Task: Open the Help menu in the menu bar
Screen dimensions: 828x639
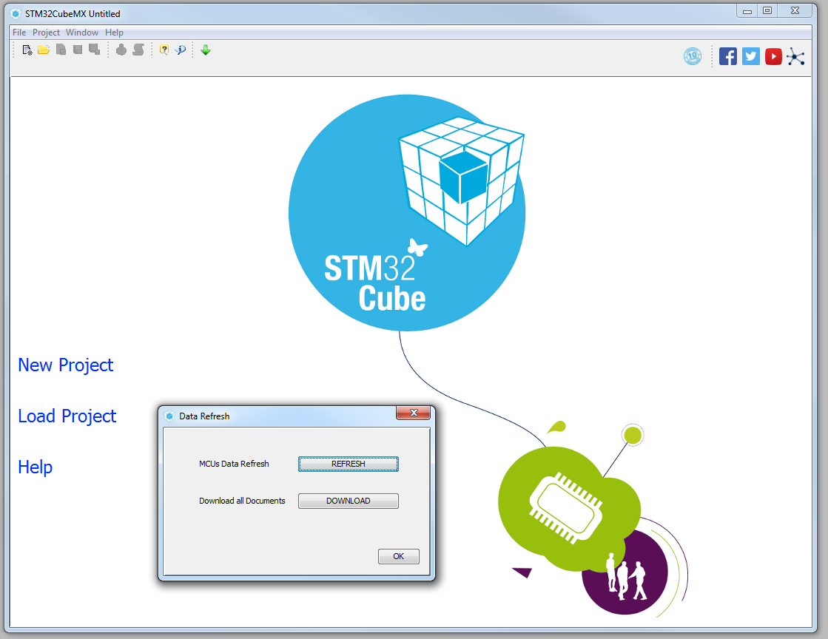Action: 114,33
